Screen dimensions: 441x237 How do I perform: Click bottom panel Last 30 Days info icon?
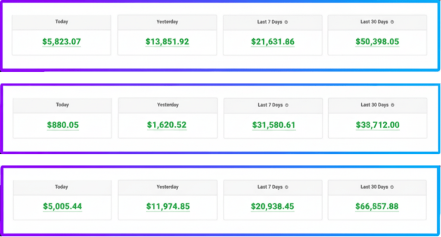pos(392,187)
